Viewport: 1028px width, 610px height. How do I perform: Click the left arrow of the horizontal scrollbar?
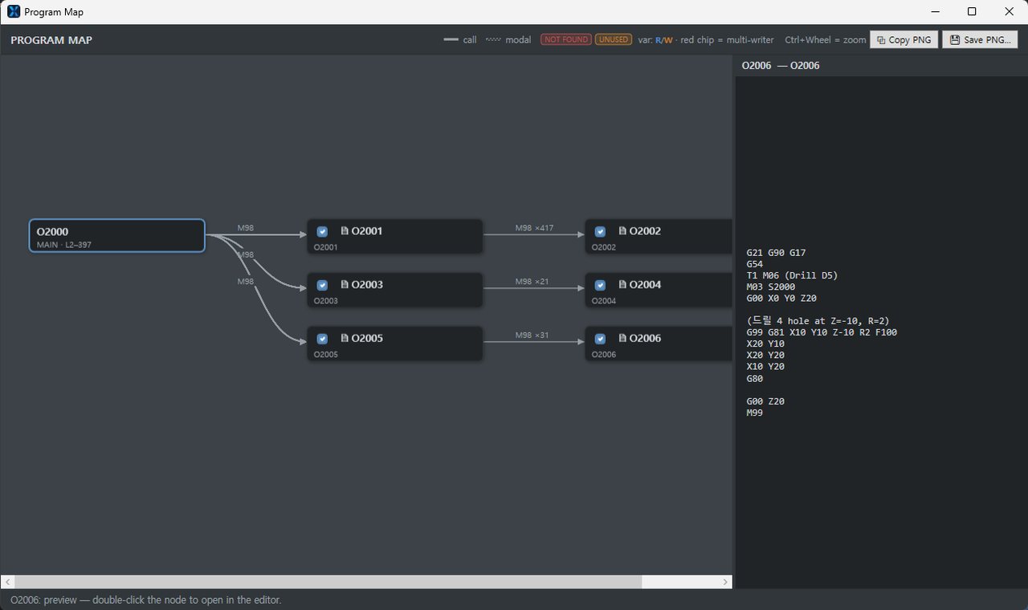[7, 582]
